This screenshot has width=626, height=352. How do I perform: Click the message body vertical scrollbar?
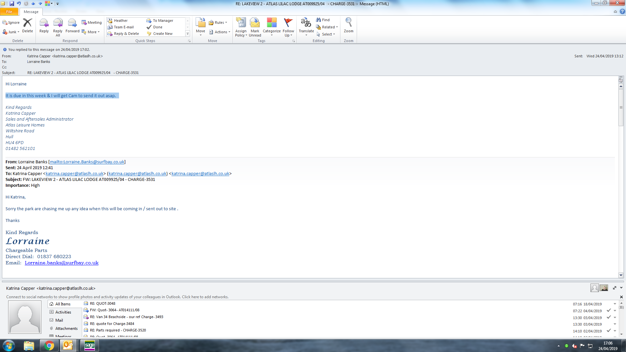621,108
